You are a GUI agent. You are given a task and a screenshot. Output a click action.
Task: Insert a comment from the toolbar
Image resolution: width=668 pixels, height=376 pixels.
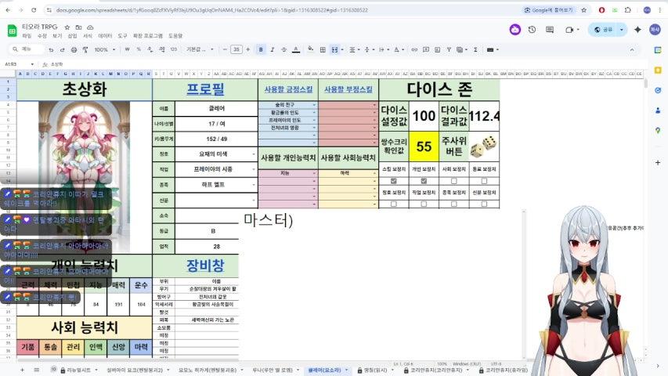(425, 50)
